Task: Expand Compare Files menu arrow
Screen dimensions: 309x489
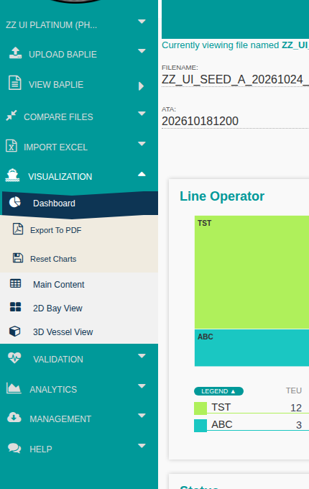Action: pos(142,114)
